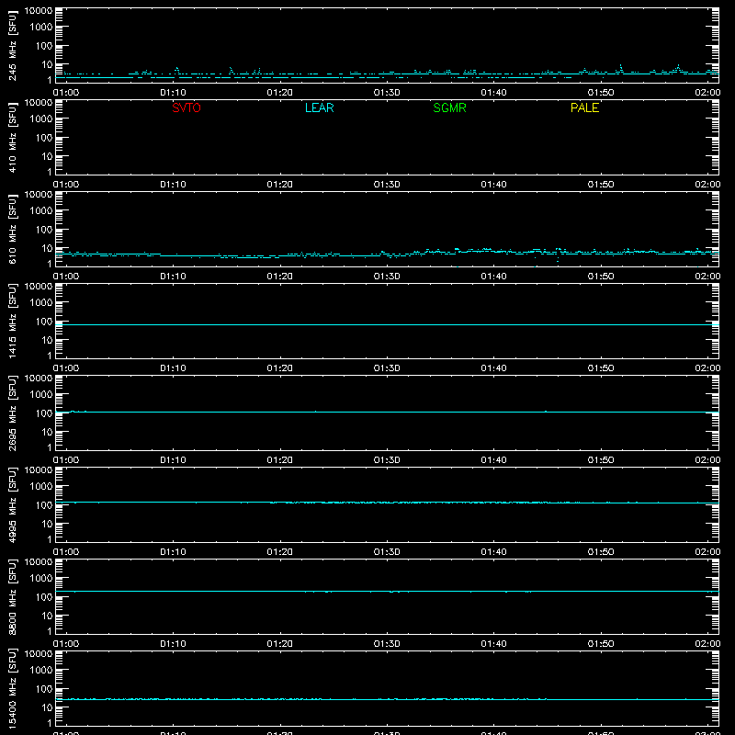735x735 pixels.
Task: Click the red SVTO station label
Action: click(187, 107)
